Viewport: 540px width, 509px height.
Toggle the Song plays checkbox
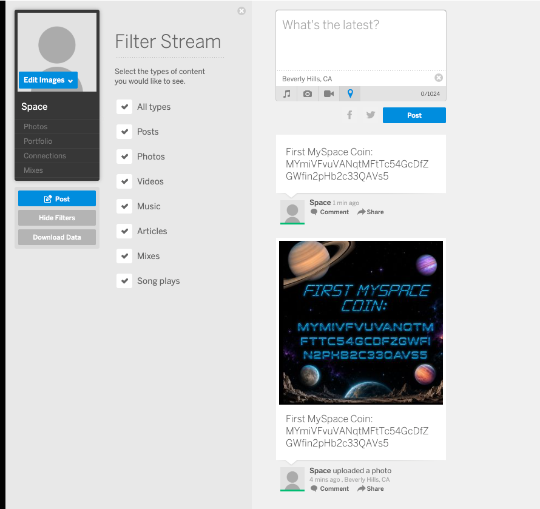coord(124,281)
